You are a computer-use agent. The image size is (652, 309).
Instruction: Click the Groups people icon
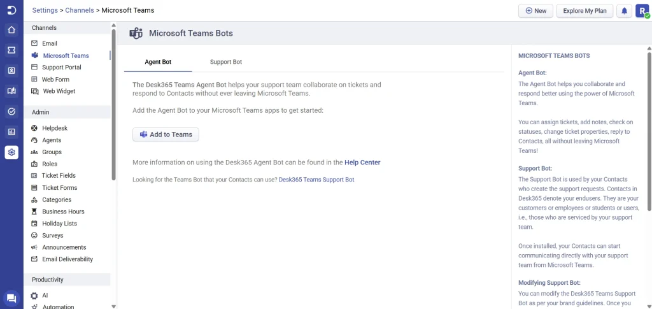(34, 152)
